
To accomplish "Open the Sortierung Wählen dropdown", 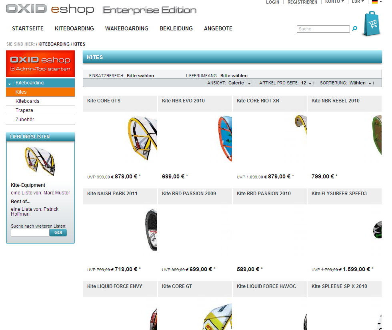I will (346, 83).
